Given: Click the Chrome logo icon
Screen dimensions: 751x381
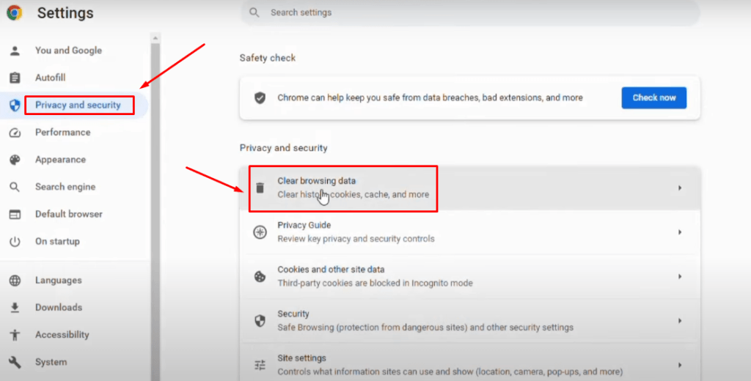Looking at the screenshot, I should 15,12.
